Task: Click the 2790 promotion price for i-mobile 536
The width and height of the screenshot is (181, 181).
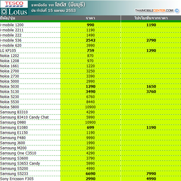Action: pyautogui.click(x=151, y=40)
